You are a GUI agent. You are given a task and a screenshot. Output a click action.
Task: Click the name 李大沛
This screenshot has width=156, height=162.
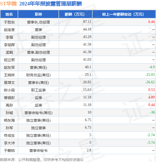point(9,143)
